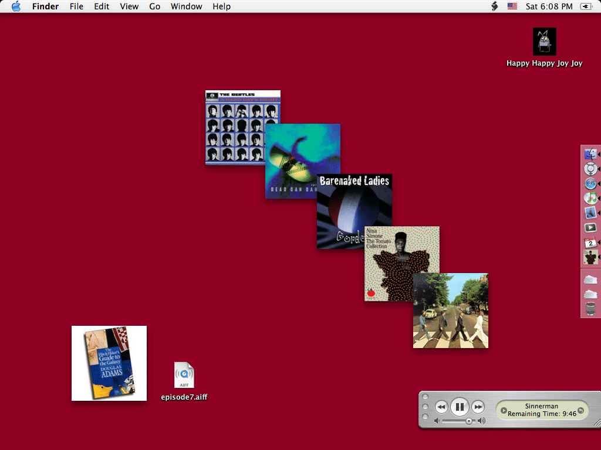Select the Beatles A Hard Day's Night cover
The image size is (601, 450).
[x=235, y=127]
